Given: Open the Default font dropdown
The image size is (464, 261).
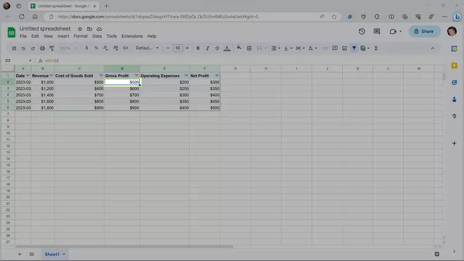Looking at the screenshot, I should coord(147,48).
